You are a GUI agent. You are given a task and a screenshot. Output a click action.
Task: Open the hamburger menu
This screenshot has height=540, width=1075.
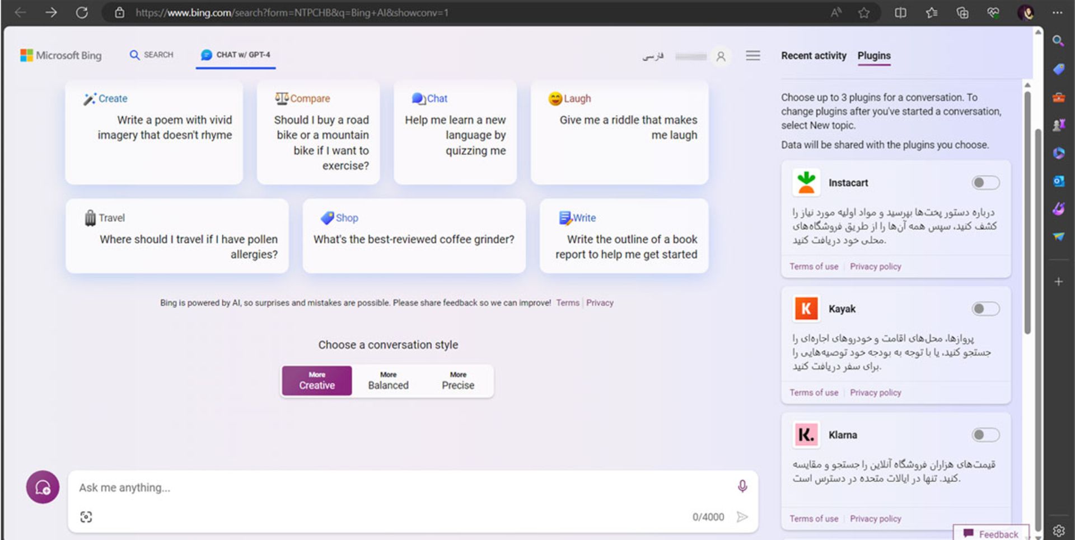(x=752, y=55)
